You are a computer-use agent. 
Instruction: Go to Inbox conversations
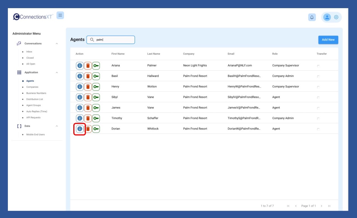point(29,52)
